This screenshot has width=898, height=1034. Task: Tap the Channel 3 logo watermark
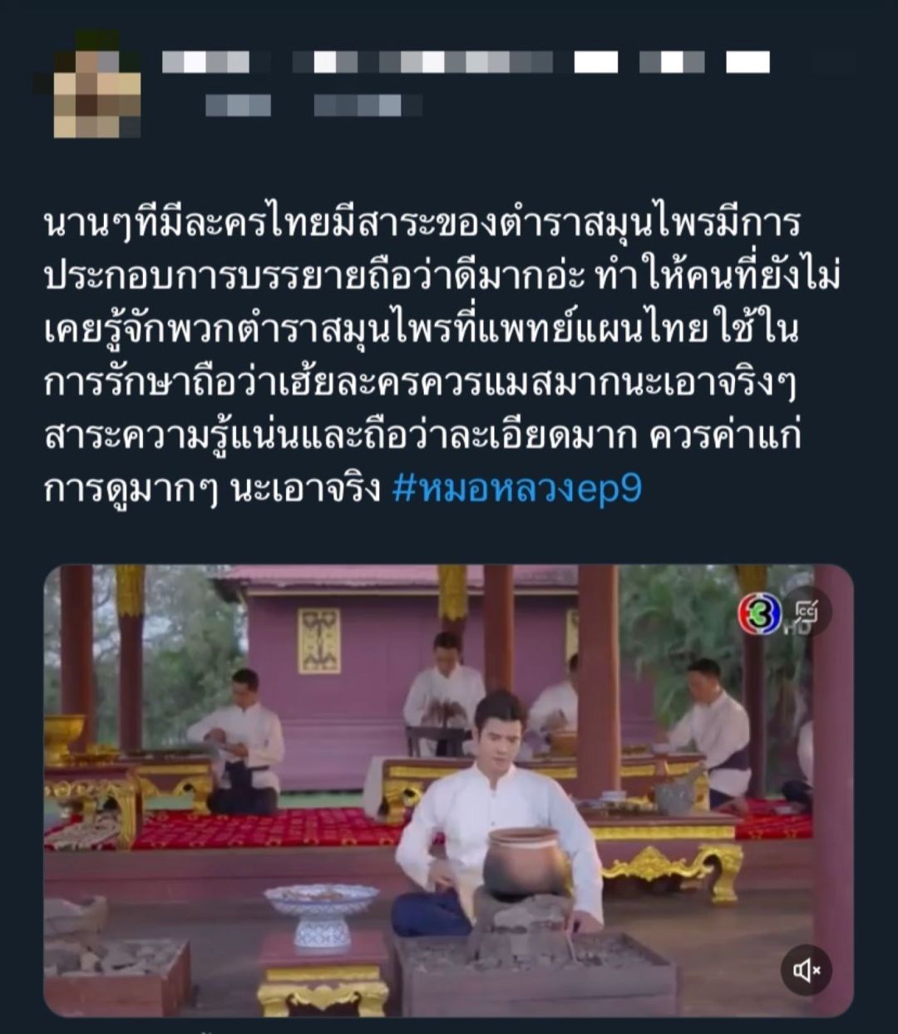[759, 615]
